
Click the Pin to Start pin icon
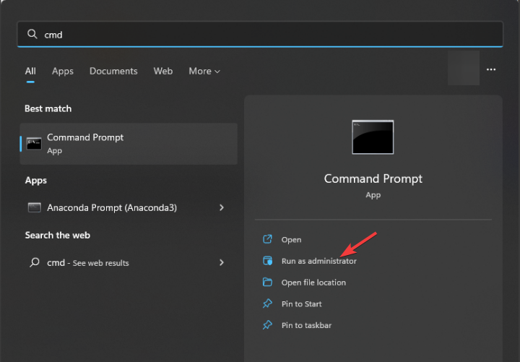(x=267, y=303)
